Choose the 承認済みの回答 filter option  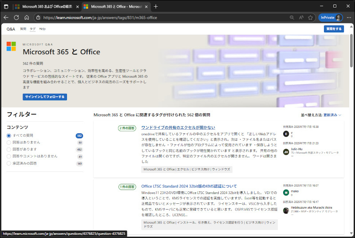(x=9, y=163)
